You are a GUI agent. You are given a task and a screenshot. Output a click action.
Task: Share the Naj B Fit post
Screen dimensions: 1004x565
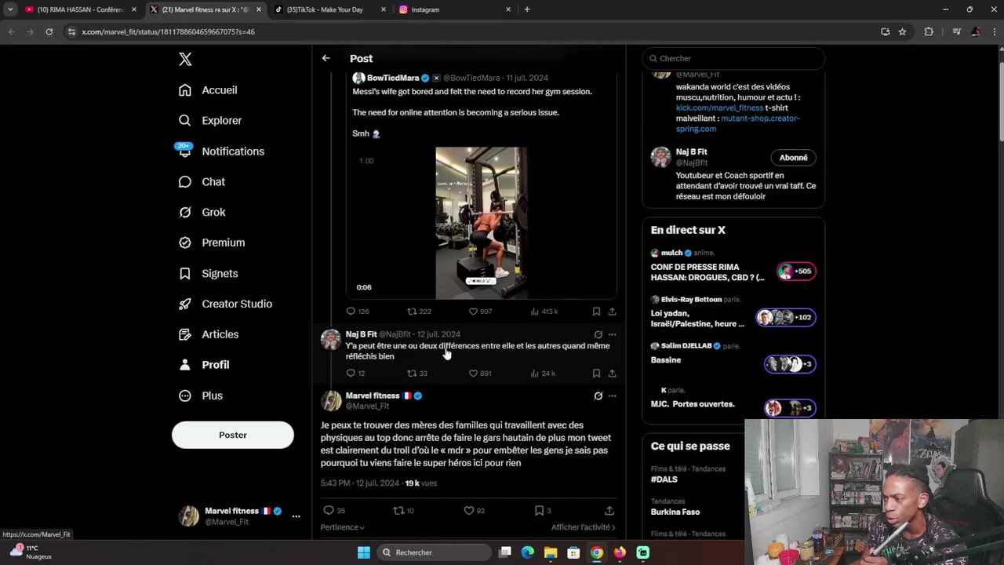click(x=612, y=374)
